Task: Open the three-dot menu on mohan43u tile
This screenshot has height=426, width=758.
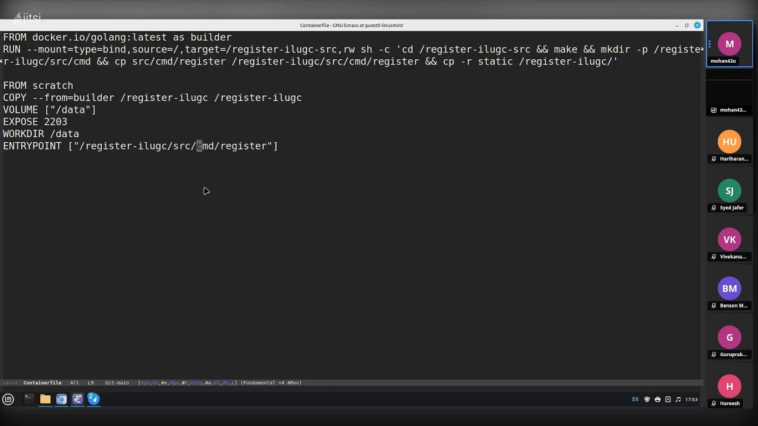Action: 709,44
